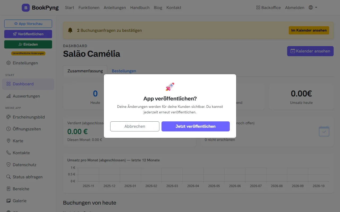The width and height of the screenshot is (340, 212).
Task: Click Umsatz heute 0.00€ value
Action: [x=301, y=93]
